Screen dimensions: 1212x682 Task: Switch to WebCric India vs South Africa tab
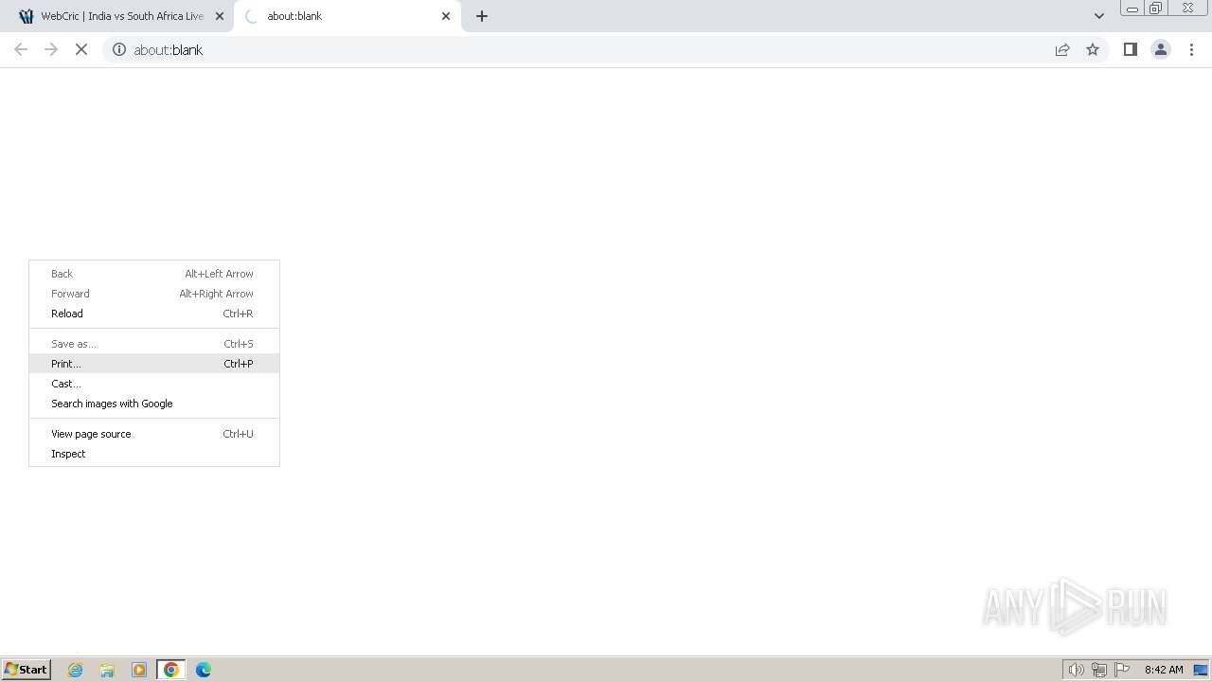(121, 16)
